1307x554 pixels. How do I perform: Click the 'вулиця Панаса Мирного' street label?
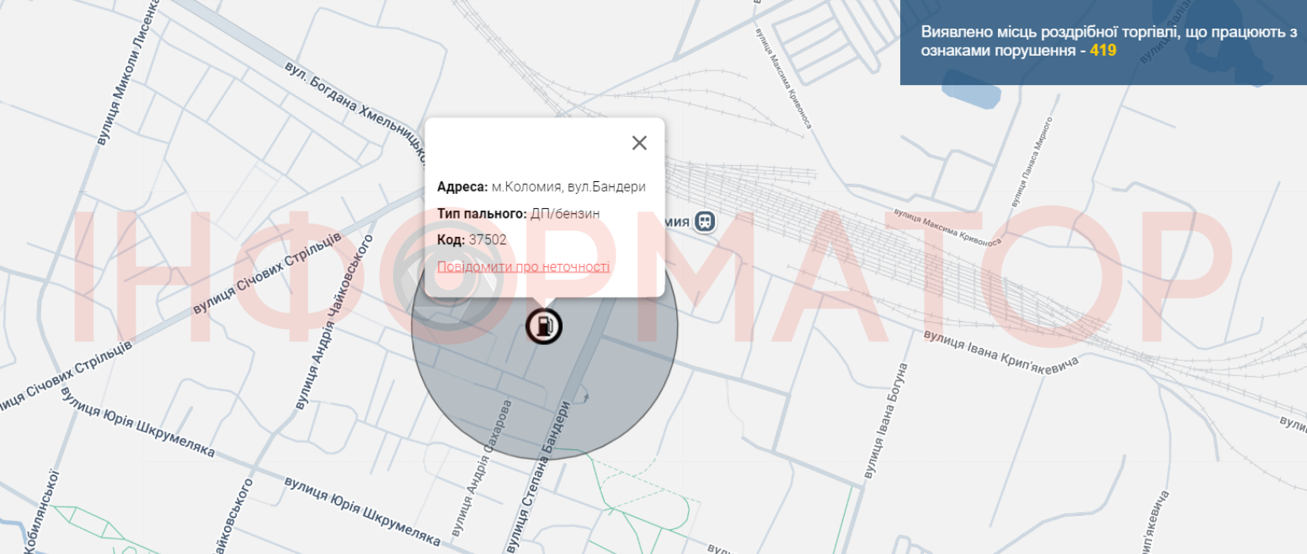[x=1032, y=162]
